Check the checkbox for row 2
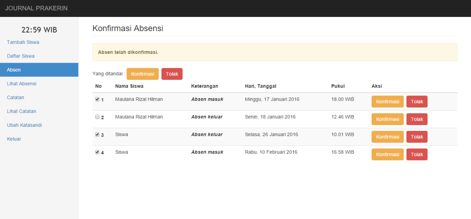The width and height of the screenshot is (471, 219). tap(97, 117)
